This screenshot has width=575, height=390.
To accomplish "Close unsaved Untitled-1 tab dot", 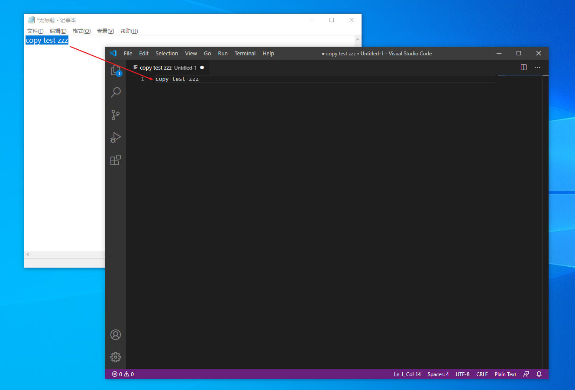I will click(202, 67).
